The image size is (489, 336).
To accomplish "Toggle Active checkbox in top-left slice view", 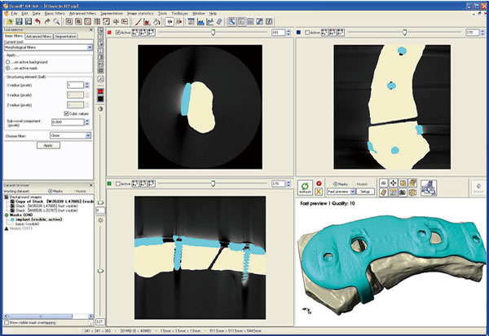I will coord(118,33).
